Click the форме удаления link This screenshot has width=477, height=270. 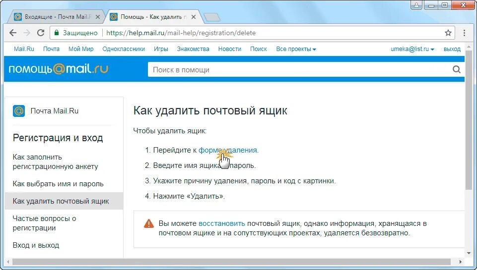(x=227, y=150)
